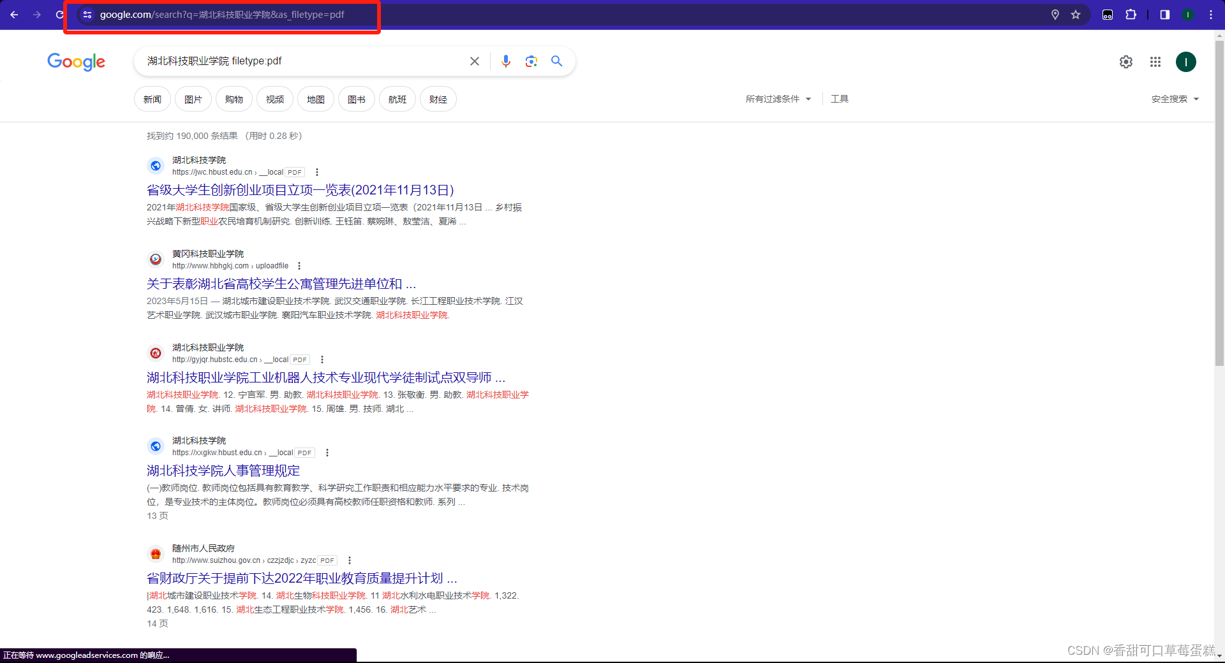The width and height of the screenshot is (1225, 663).
Task: Open more options for jwc.hbust.edu.cn result
Action: pos(317,172)
